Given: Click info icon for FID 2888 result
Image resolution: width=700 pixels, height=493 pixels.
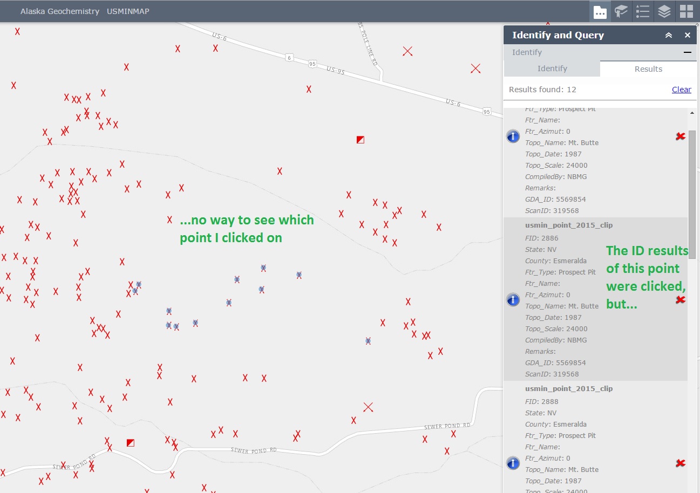Looking at the screenshot, I should 513,463.
